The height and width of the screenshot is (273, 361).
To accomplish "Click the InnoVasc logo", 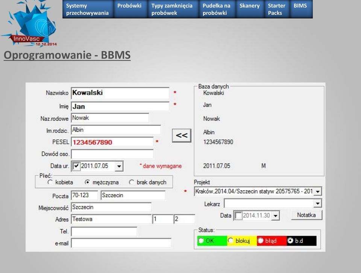I will [x=29, y=23].
